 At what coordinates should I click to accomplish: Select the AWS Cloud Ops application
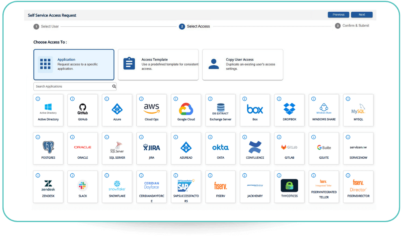151,110
